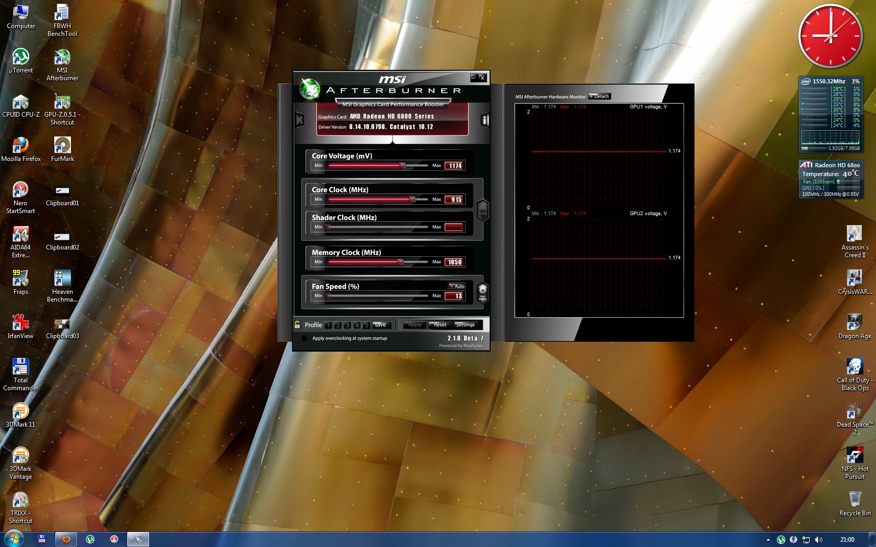The image size is (876, 547).
Task: Open the Call of Duty Black Ops icon
Action: point(855,375)
